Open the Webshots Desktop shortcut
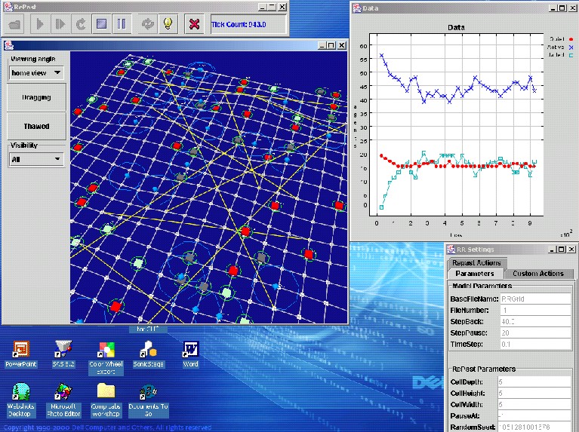The image size is (579, 432). point(21,400)
